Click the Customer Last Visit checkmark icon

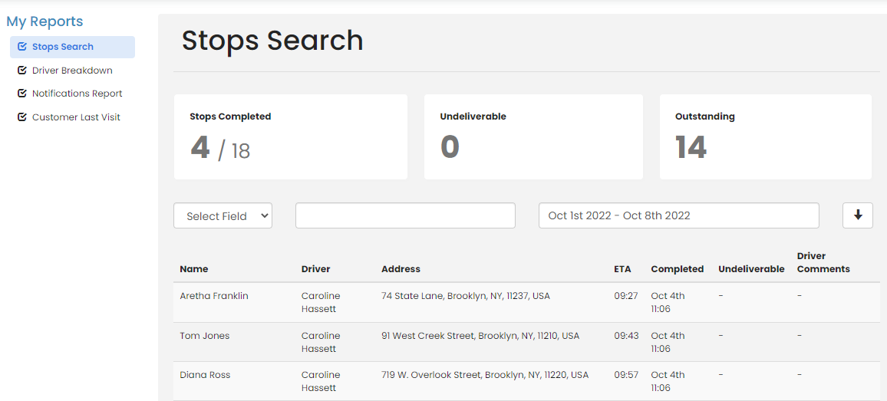point(22,117)
